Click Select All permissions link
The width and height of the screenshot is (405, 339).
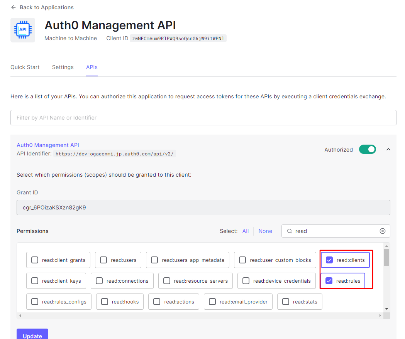click(246, 231)
